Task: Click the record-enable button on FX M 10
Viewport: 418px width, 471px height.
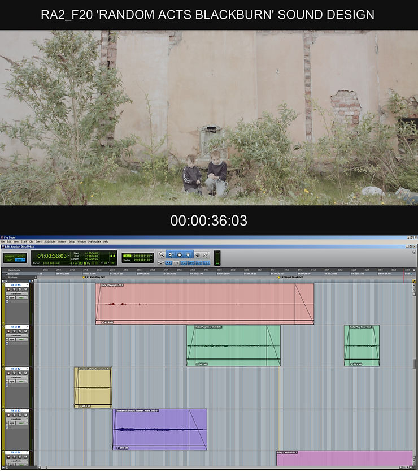Action: coord(8,289)
